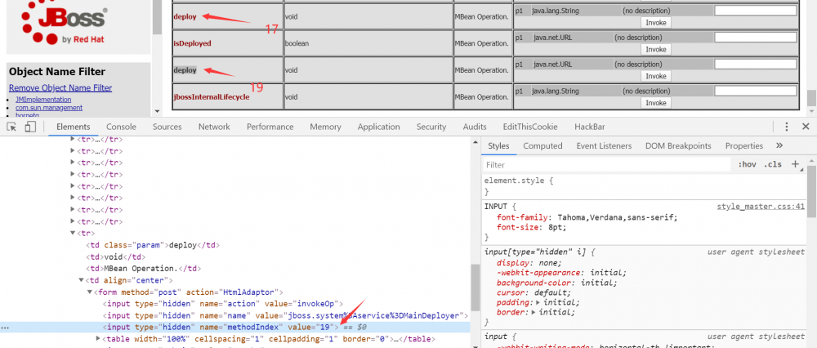Expand the table width="100%" node
The height and width of the screenshot is (348, 817).
coord(99,339)
